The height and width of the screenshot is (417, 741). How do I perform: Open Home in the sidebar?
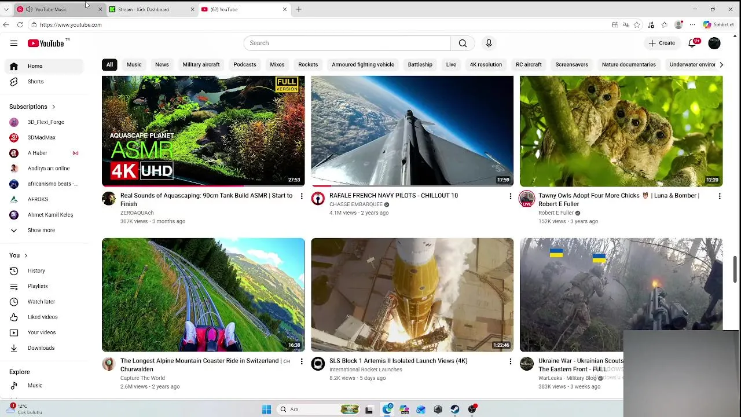click(45, 66)
